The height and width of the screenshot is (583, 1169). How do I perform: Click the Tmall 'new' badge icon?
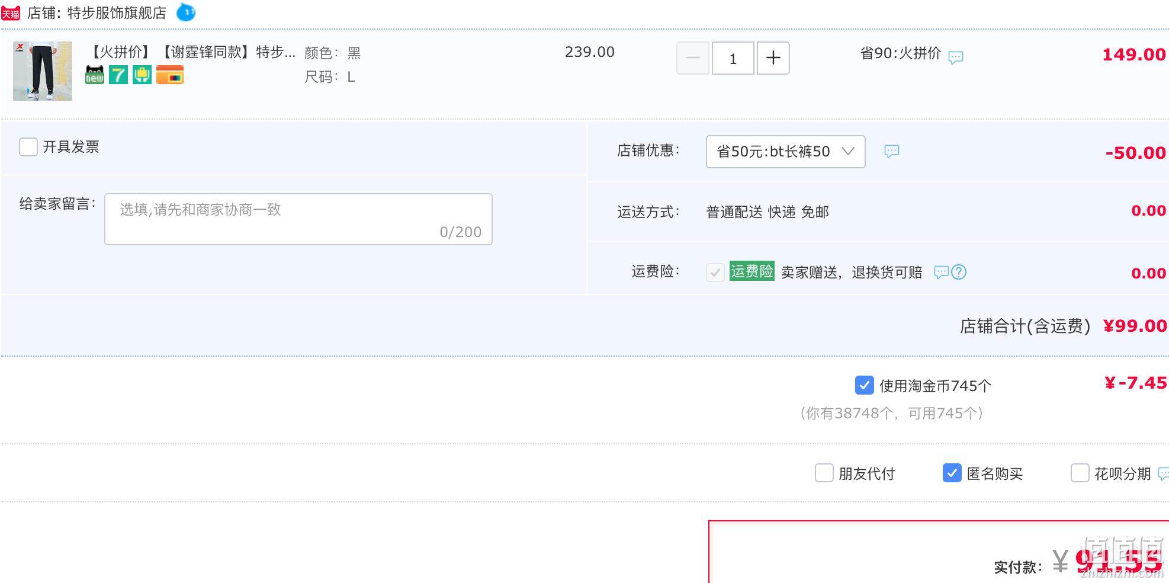(95, 75)
